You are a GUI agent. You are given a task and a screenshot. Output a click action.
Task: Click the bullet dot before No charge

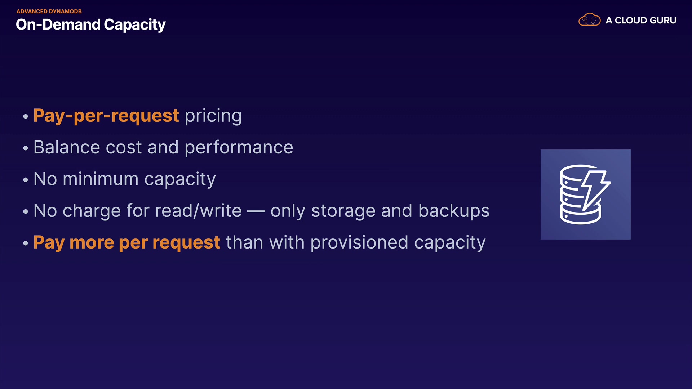tap(25, 211)
